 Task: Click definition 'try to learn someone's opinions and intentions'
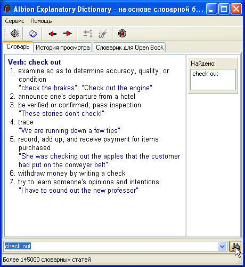[x=88, y=182]
